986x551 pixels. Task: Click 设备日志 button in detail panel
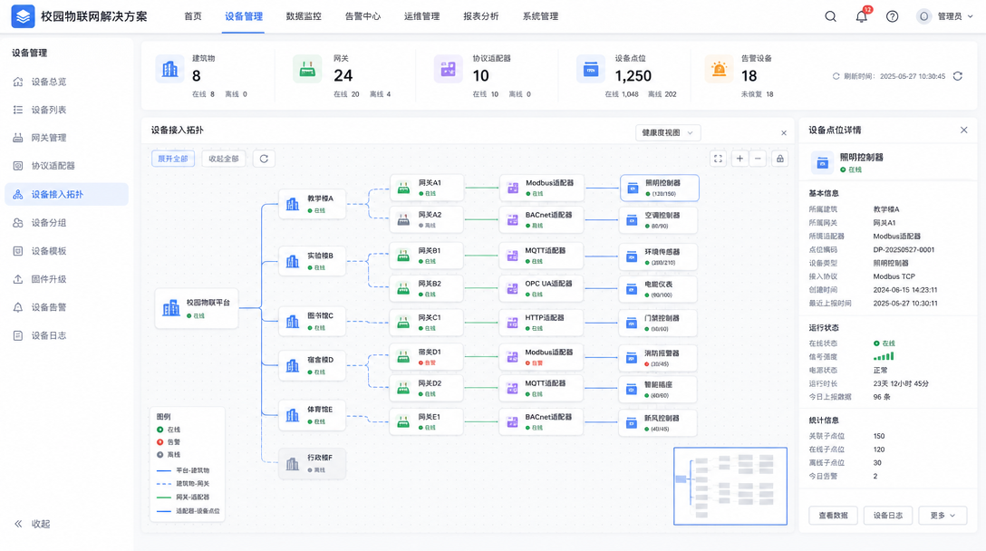[887, 515]
